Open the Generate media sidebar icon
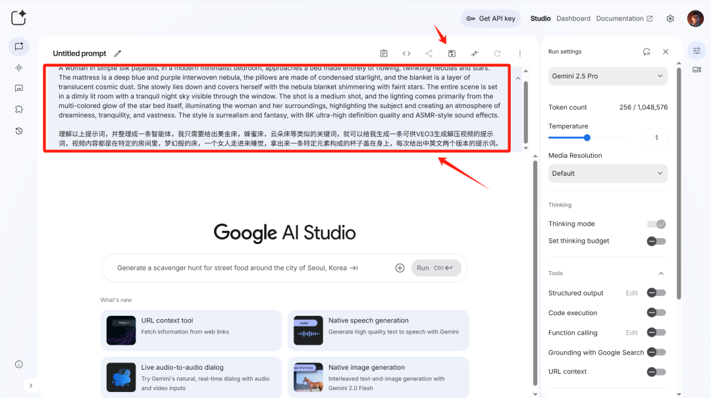The width and height of the screenshot is (711, 398). point(18,88)
